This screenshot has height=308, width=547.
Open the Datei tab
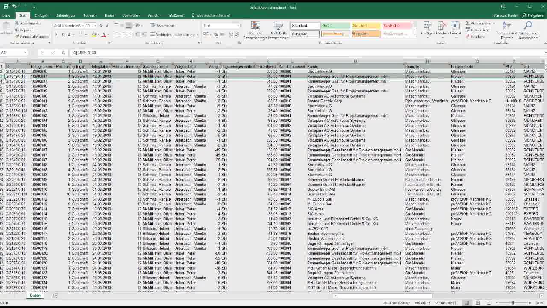point(6,15)
